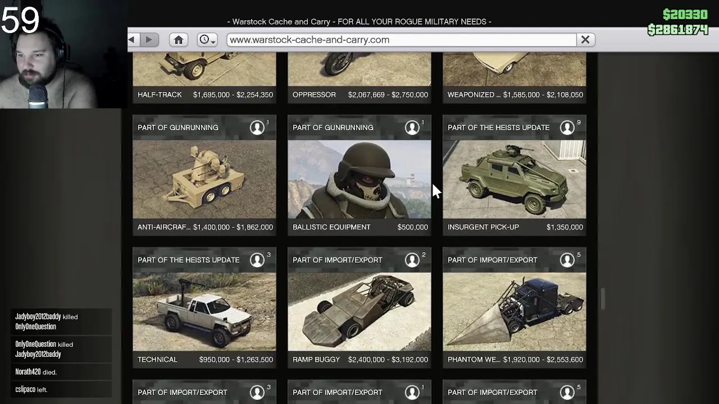Viewport: 719px width, 404px height.
Task: Click the Phantom Wedge price range
Action: [543, 360]
